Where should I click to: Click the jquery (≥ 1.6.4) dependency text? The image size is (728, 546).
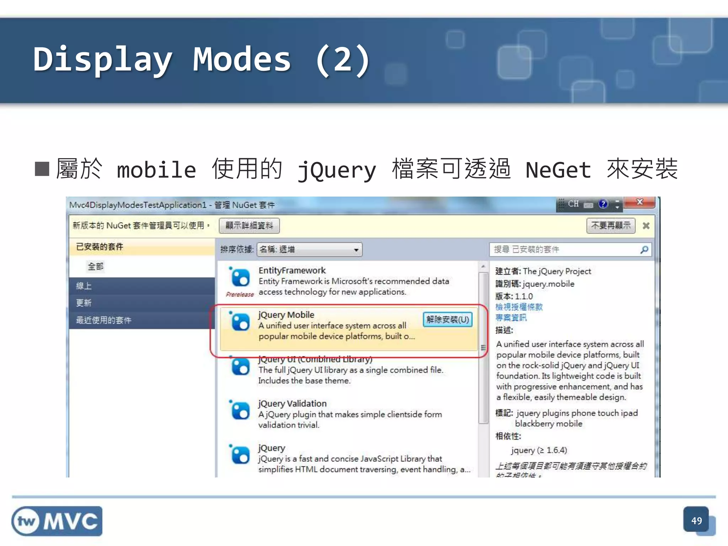coord(539,450)
